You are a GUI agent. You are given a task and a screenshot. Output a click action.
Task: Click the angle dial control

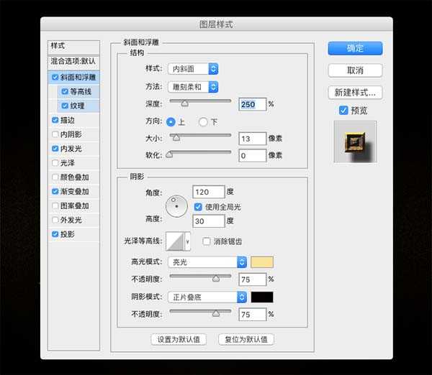(176, 206)
